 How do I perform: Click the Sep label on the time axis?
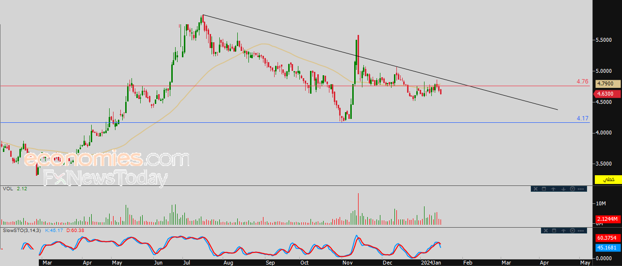(x=270, y=263)
